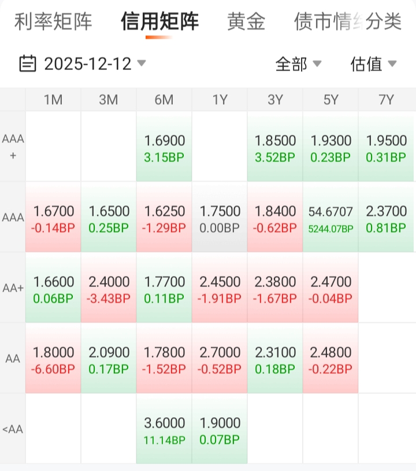Open the 2025-12-12 date dropdown
Viewport: 416px width, 471px height.
click(x=95, y=63)
